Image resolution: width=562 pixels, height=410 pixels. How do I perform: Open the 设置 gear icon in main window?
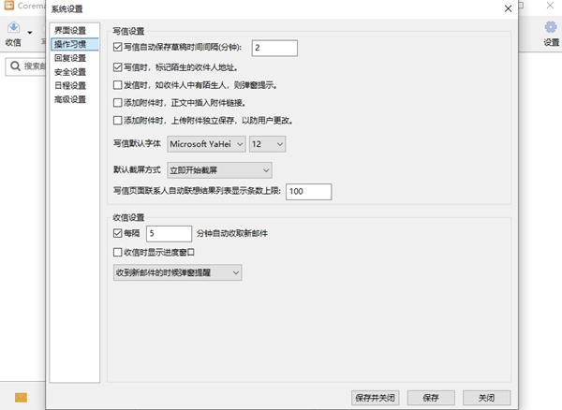tap(551, 27)
